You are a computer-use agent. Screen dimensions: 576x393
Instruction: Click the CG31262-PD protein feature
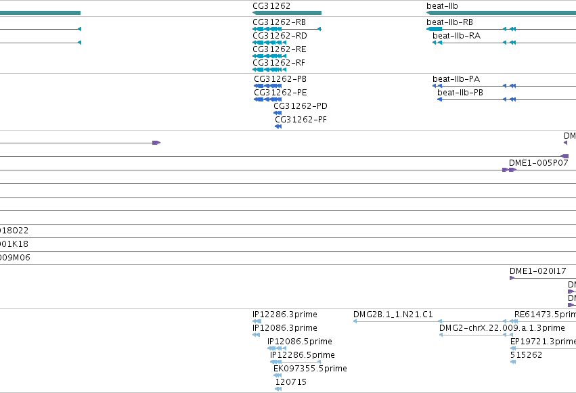tap(278, 113)
